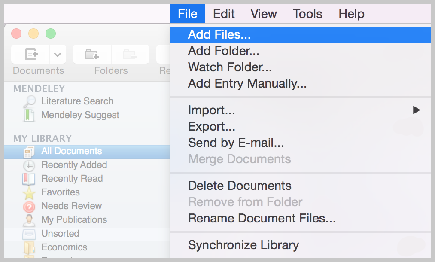Image resolution: width=435 pixels, height=262 pixels.
Task: Click the Recently Added clock icon
Action: tap(29, 165)
